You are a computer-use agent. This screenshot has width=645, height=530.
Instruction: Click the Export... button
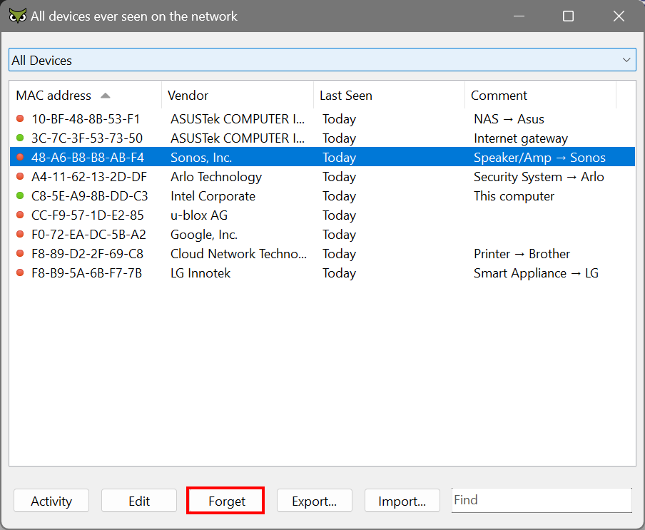tap(314, 501)
